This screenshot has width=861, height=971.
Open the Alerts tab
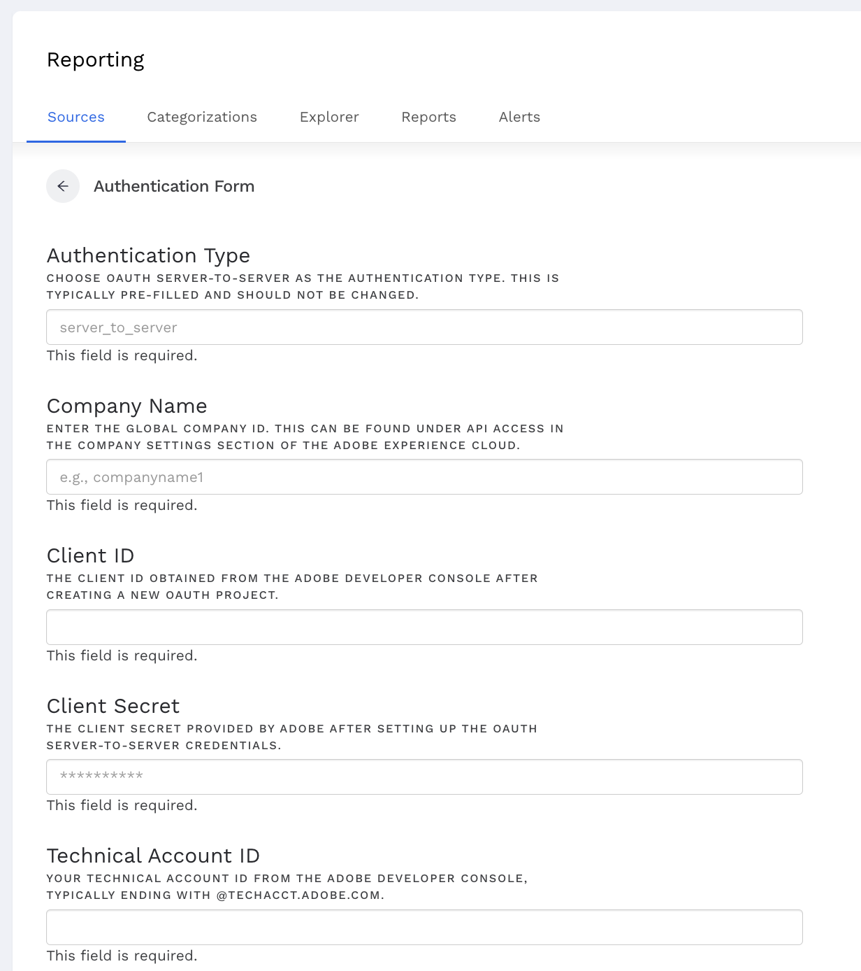519,117
